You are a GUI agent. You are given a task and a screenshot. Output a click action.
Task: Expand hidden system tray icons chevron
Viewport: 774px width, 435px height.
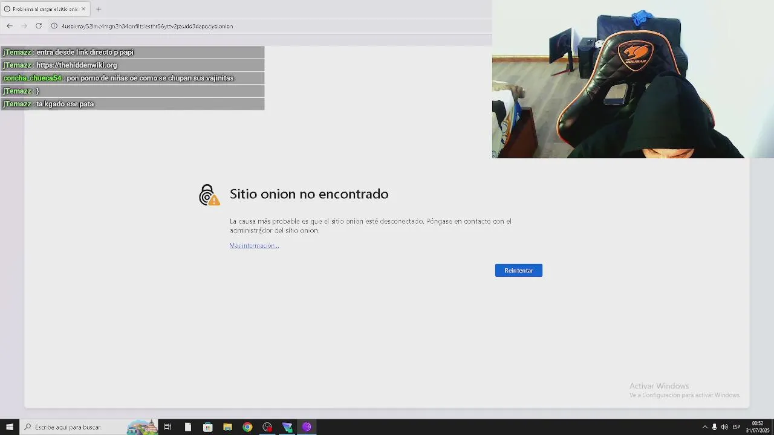click(x=704, y=427)
